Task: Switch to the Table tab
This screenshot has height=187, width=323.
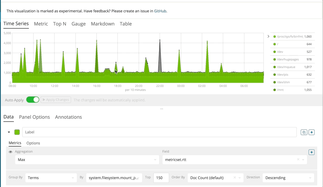Action: coord(126,24)
